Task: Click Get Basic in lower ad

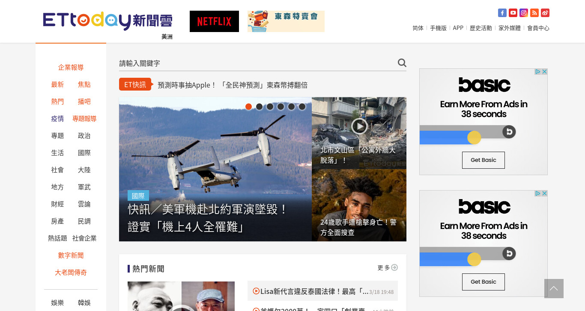Action: 484,282
